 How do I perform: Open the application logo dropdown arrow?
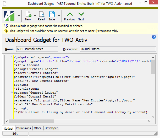click(19, 16)
